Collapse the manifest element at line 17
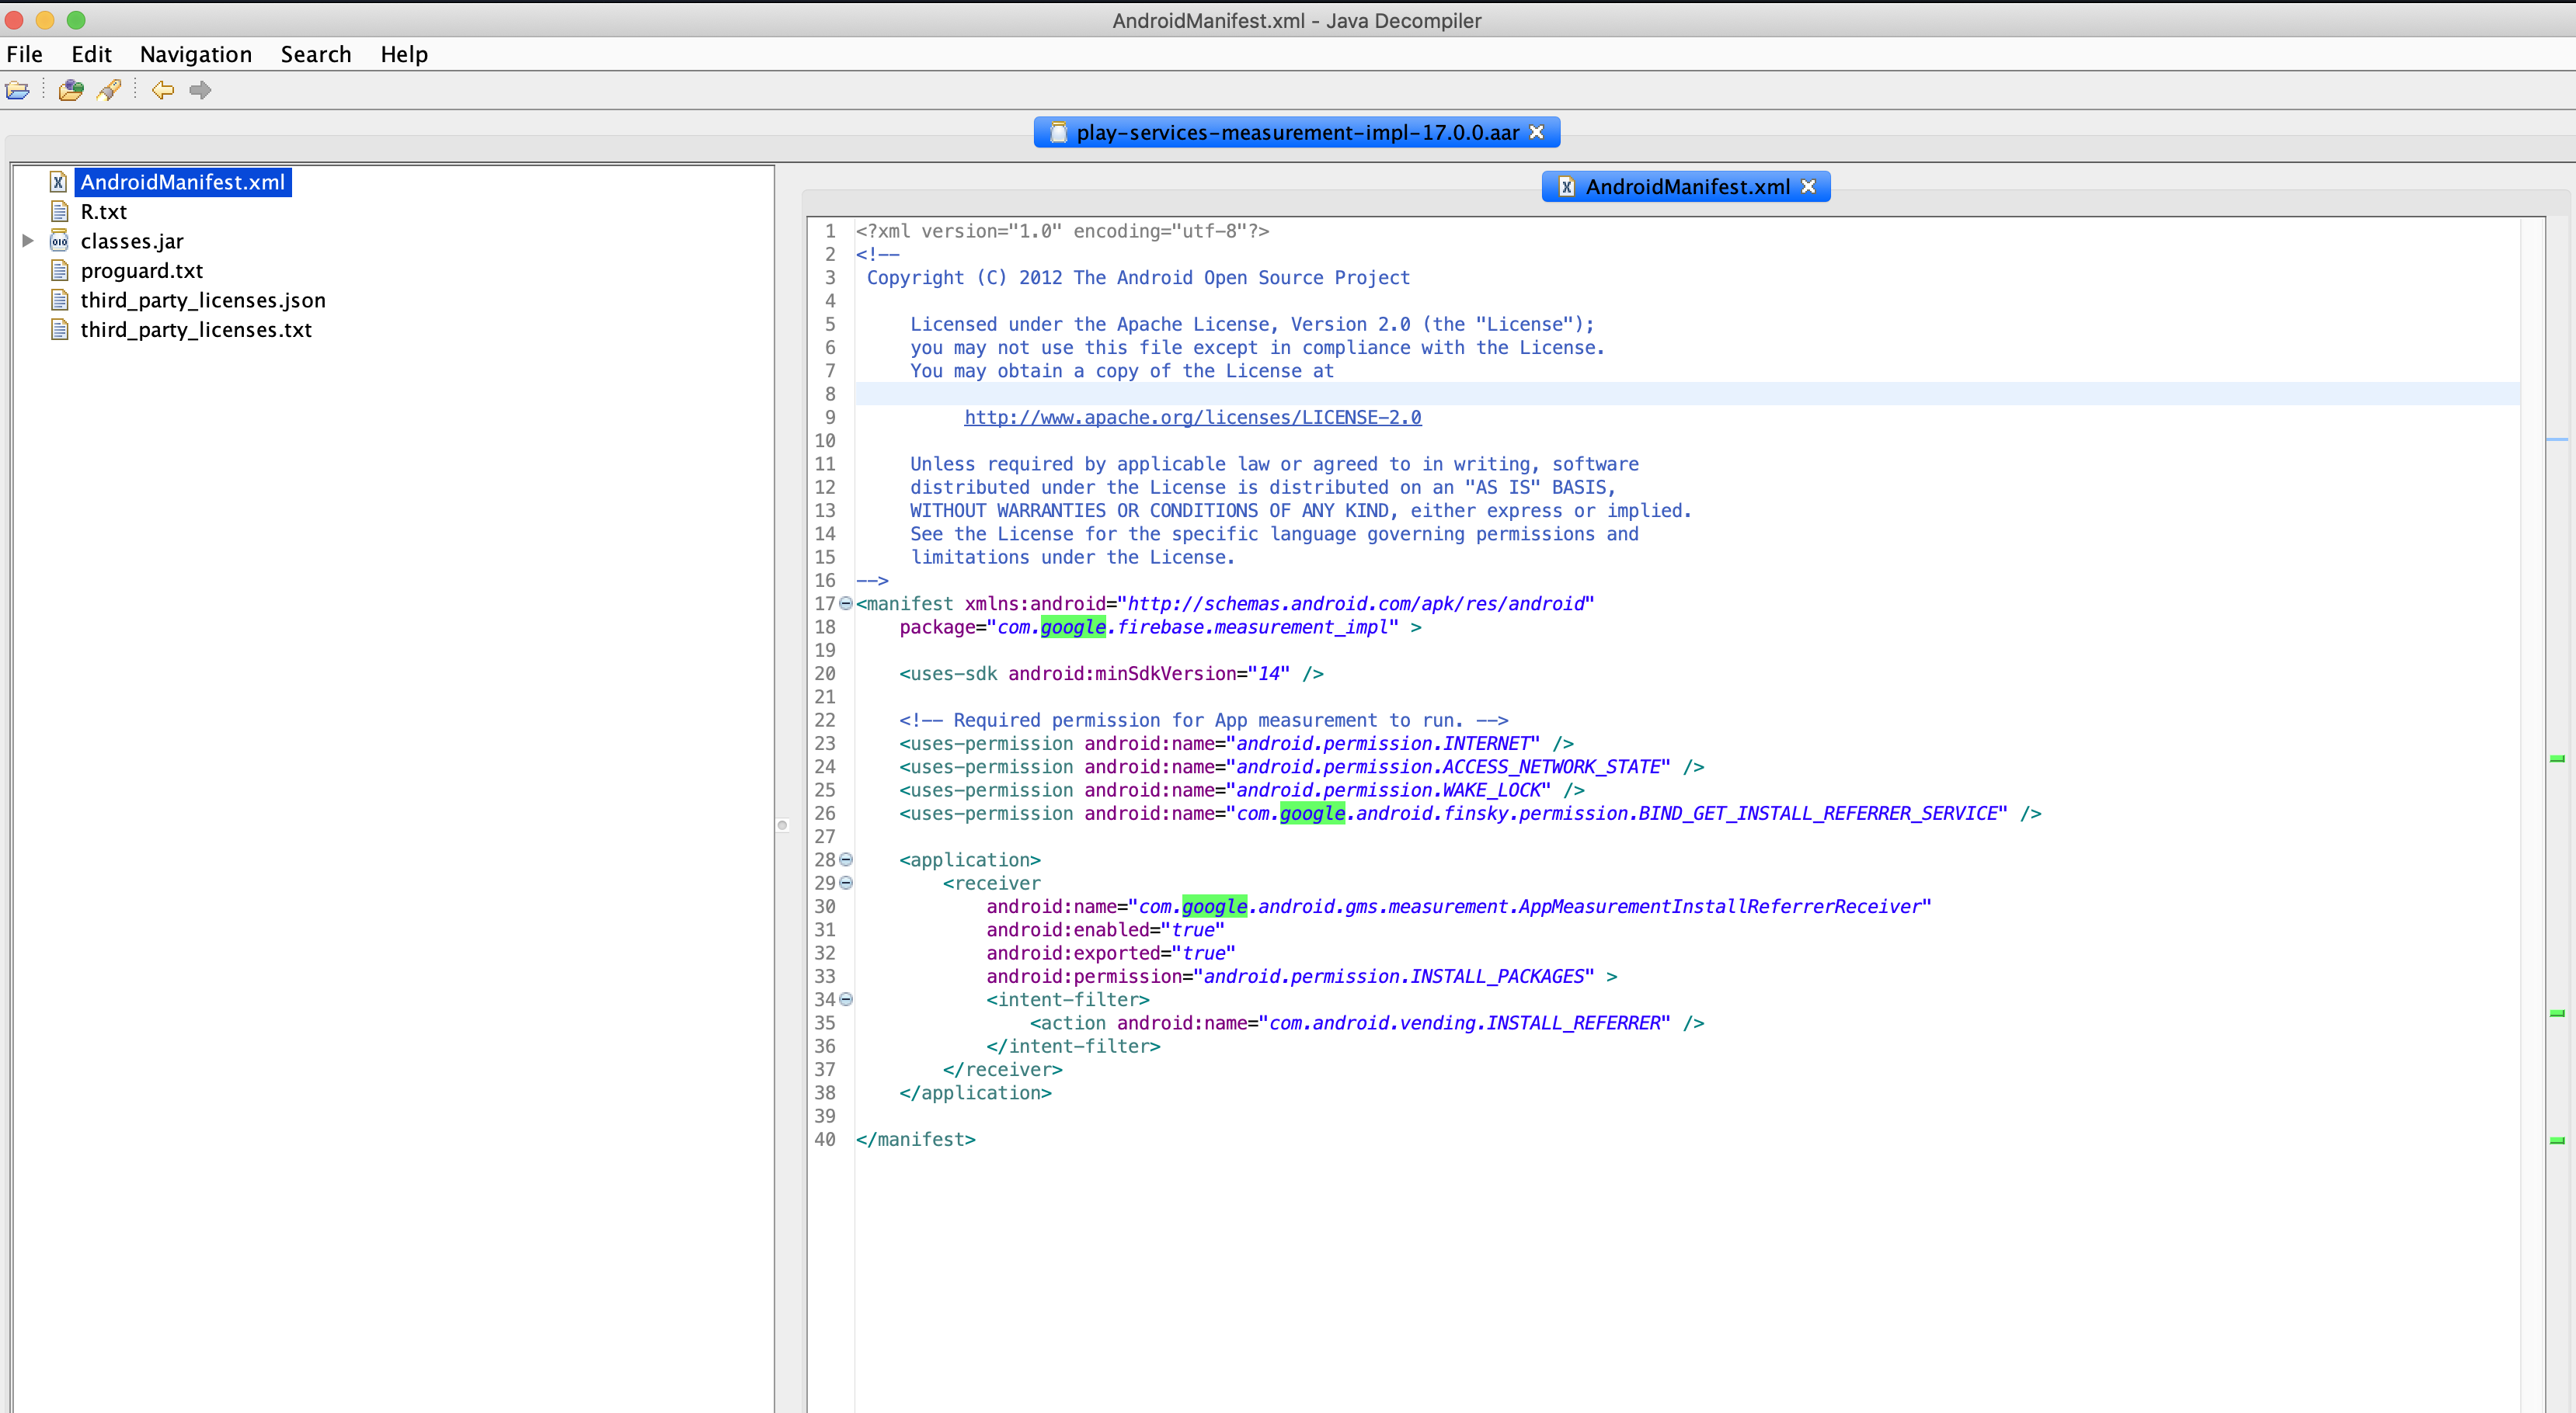This screenshot has width=2576, height=1413. click(x=846, y=603)
